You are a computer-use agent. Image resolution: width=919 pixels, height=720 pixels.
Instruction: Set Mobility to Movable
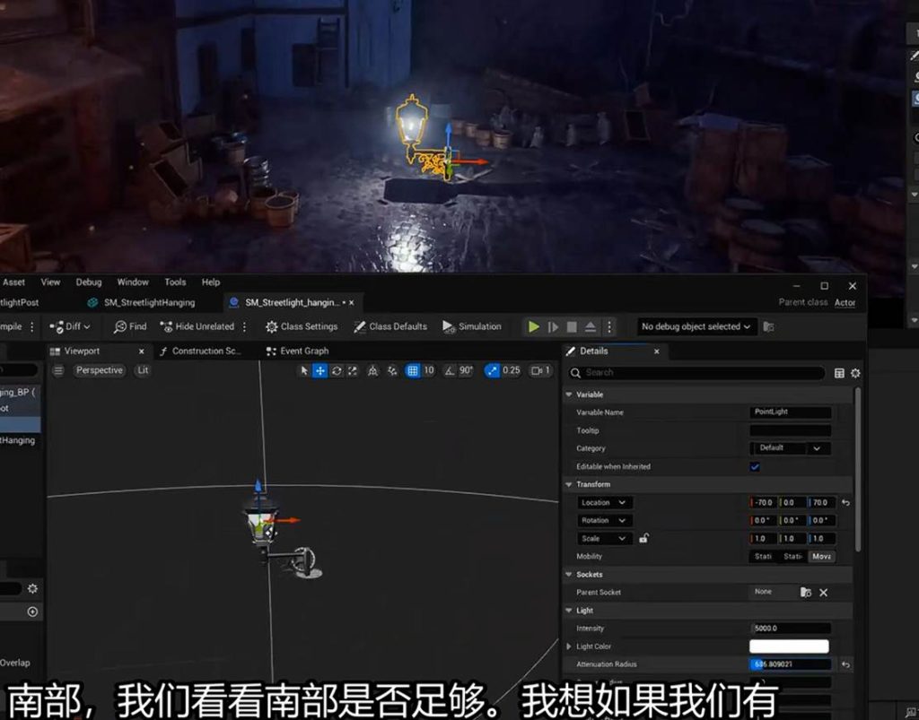click(821, 557)
